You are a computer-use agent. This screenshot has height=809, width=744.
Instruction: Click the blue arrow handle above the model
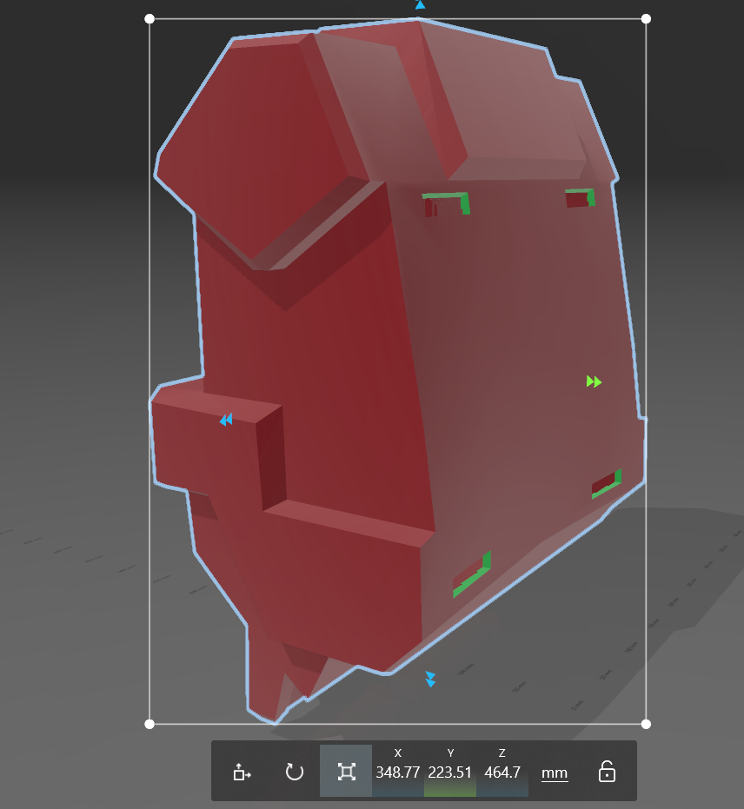coord(421,4)
